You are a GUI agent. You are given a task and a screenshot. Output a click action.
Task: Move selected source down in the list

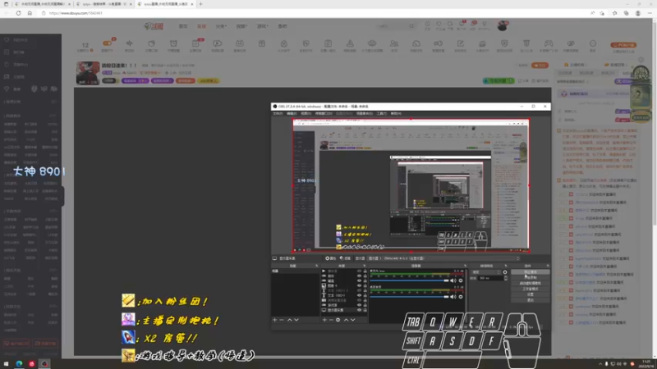[x=353, y=320]
